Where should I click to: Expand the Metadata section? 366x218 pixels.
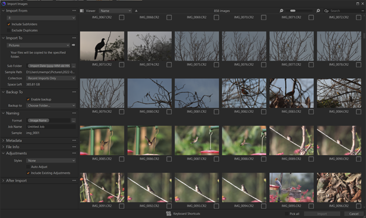(x=3, y=140)
